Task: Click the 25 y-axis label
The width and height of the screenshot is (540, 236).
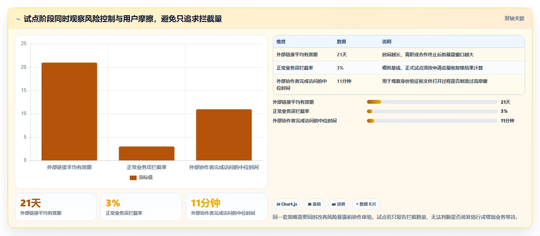Action: tap(24, 44)
